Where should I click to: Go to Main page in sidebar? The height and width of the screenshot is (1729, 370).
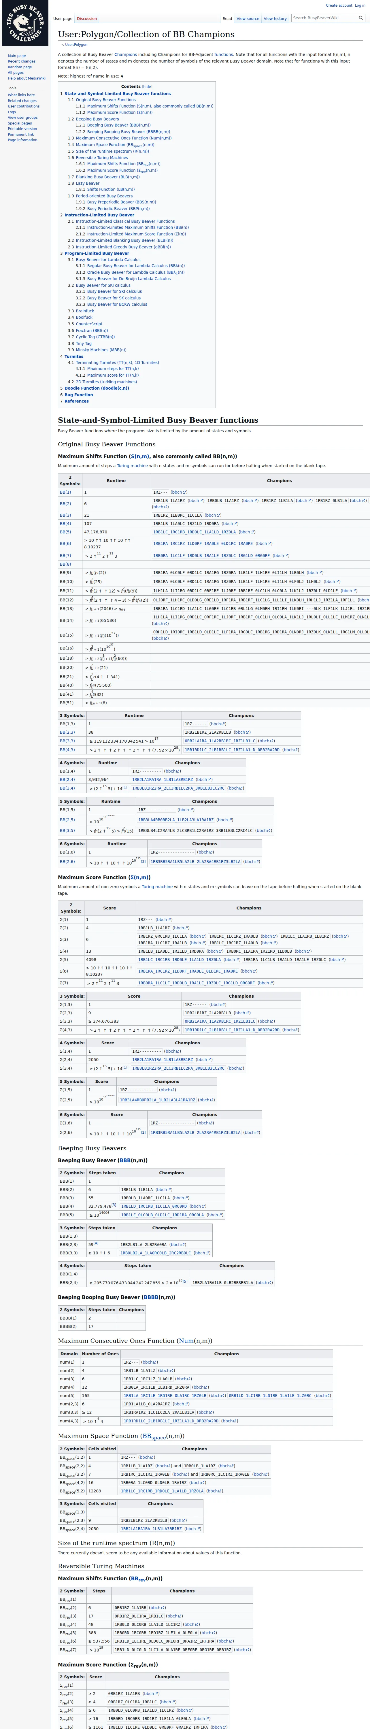coord(17,56)
